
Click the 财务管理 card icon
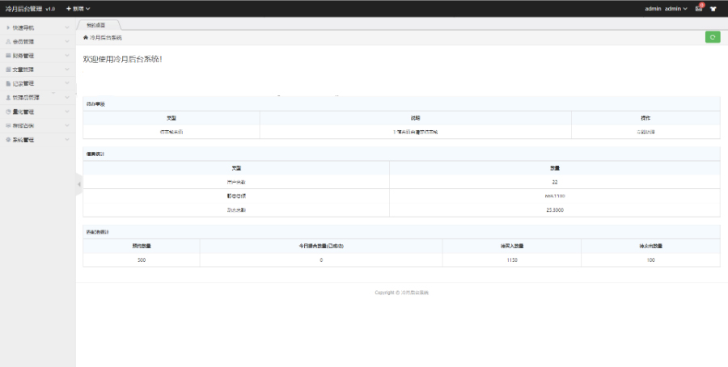click(x=8, y=56)
